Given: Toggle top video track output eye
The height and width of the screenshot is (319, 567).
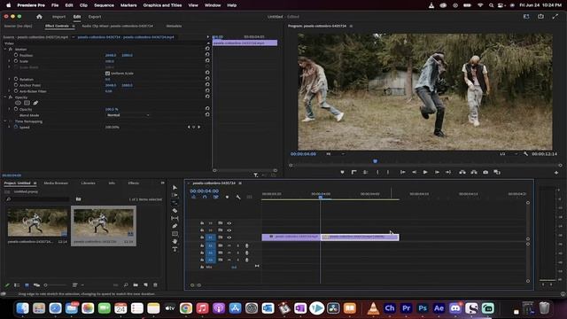Looking at the screenshot, I should pyautogui.click(x=229, y=223).
